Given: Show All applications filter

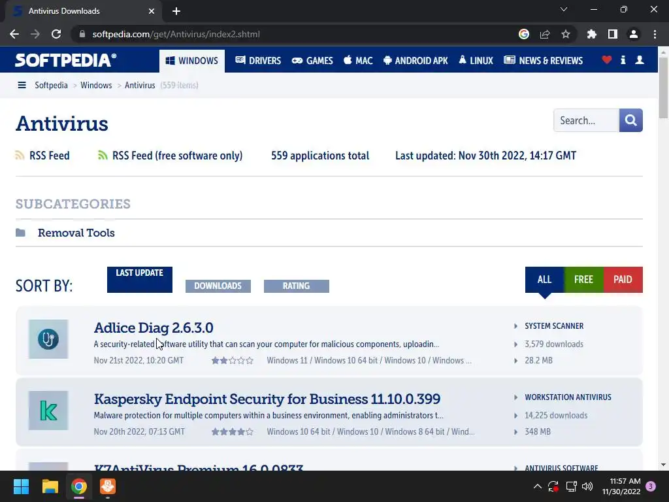Looking at the screenshot, I should point(544,280).
